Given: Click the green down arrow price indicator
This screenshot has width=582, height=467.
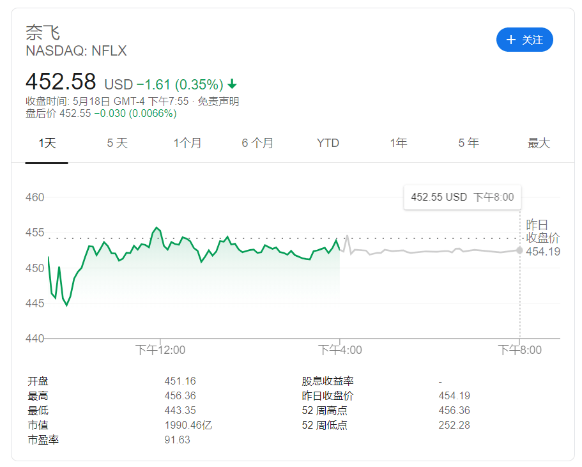Looking at the screenshot, I should [233, 84].
